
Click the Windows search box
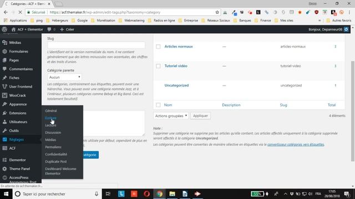(x=57, y=194)
